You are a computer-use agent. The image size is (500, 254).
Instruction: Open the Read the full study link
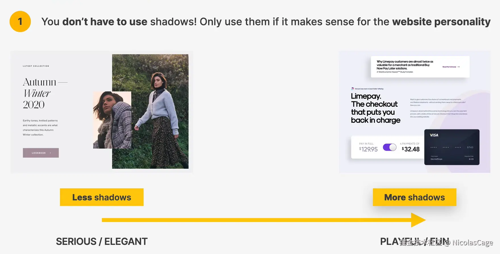[x=449, y=67]
